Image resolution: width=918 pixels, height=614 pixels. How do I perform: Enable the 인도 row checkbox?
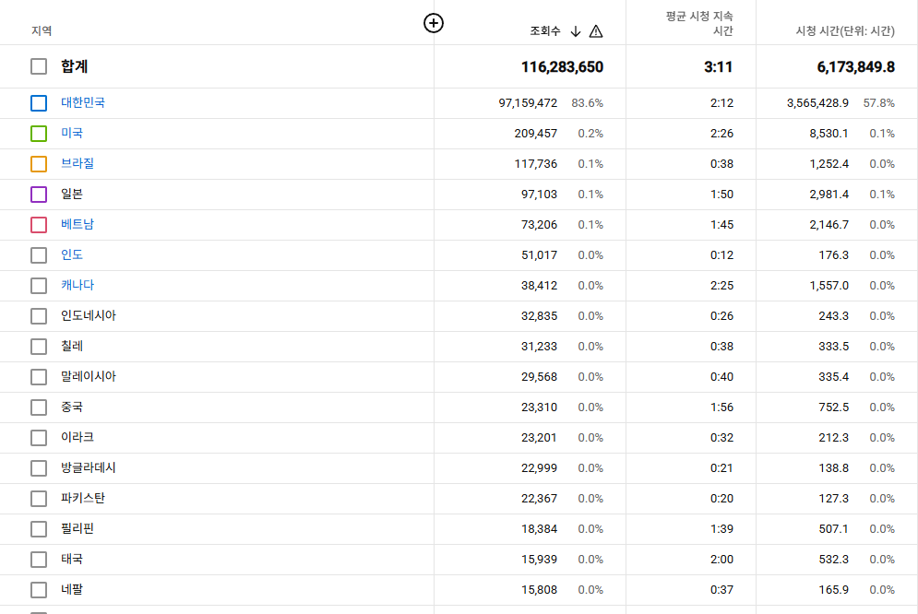39,255
